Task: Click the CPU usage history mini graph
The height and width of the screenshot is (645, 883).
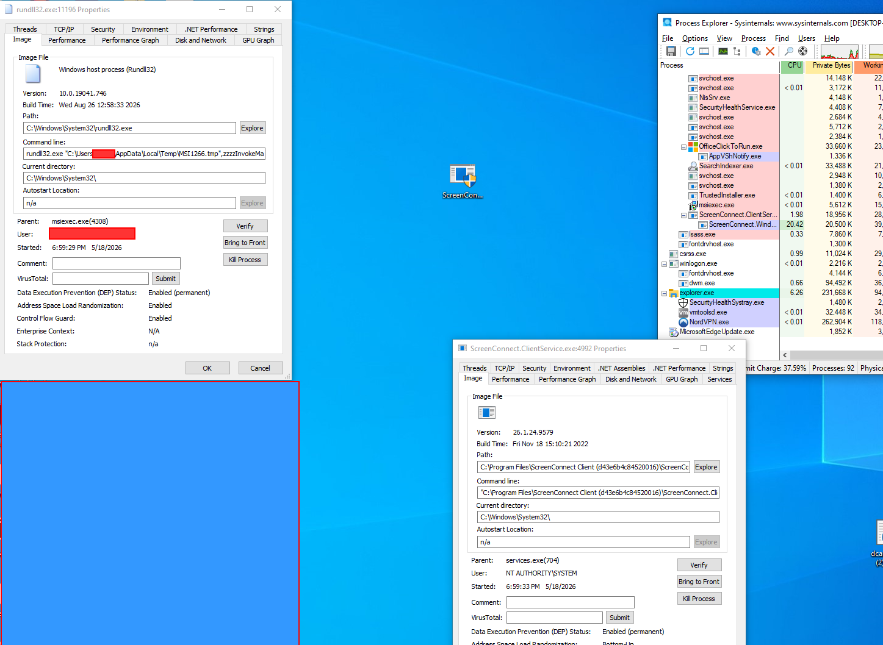Action: 840,52
